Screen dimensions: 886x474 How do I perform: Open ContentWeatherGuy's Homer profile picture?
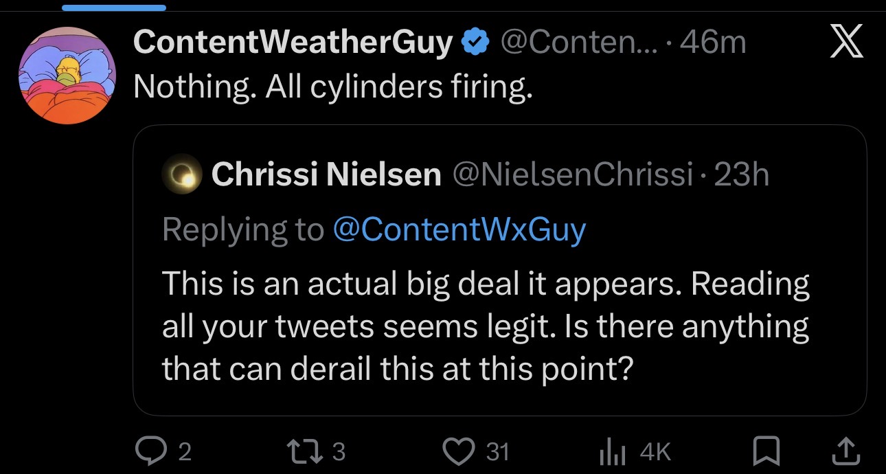tap(66, 76)
